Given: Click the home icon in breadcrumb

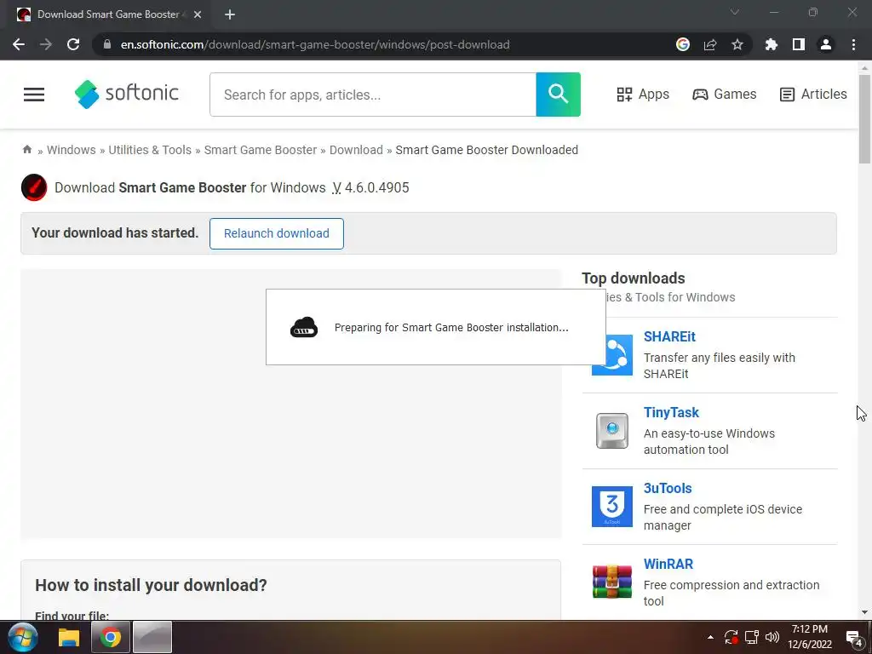Looking at the screenshot, I should coord(26,149).
